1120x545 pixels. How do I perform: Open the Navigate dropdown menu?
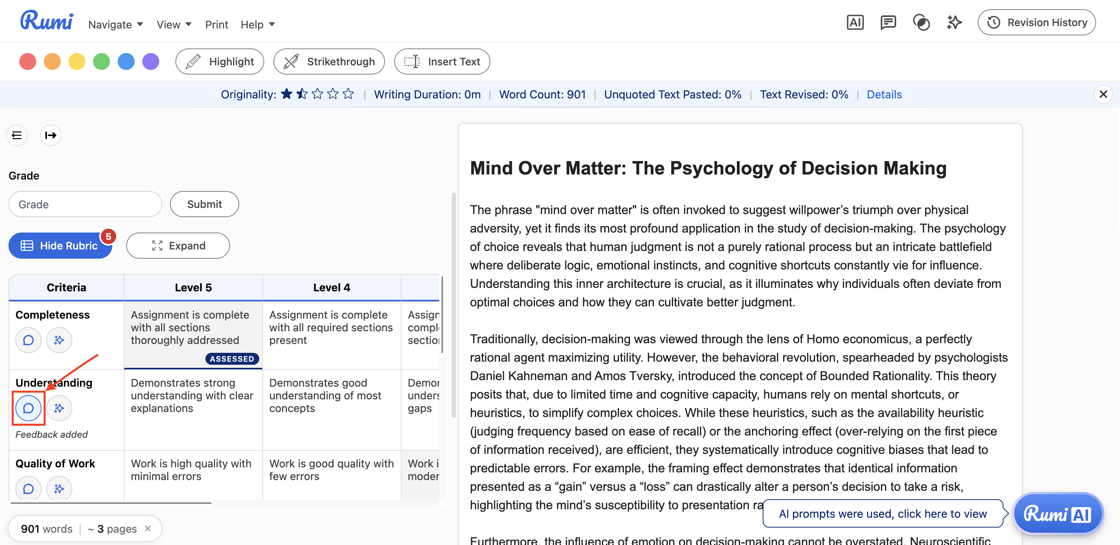115,25
